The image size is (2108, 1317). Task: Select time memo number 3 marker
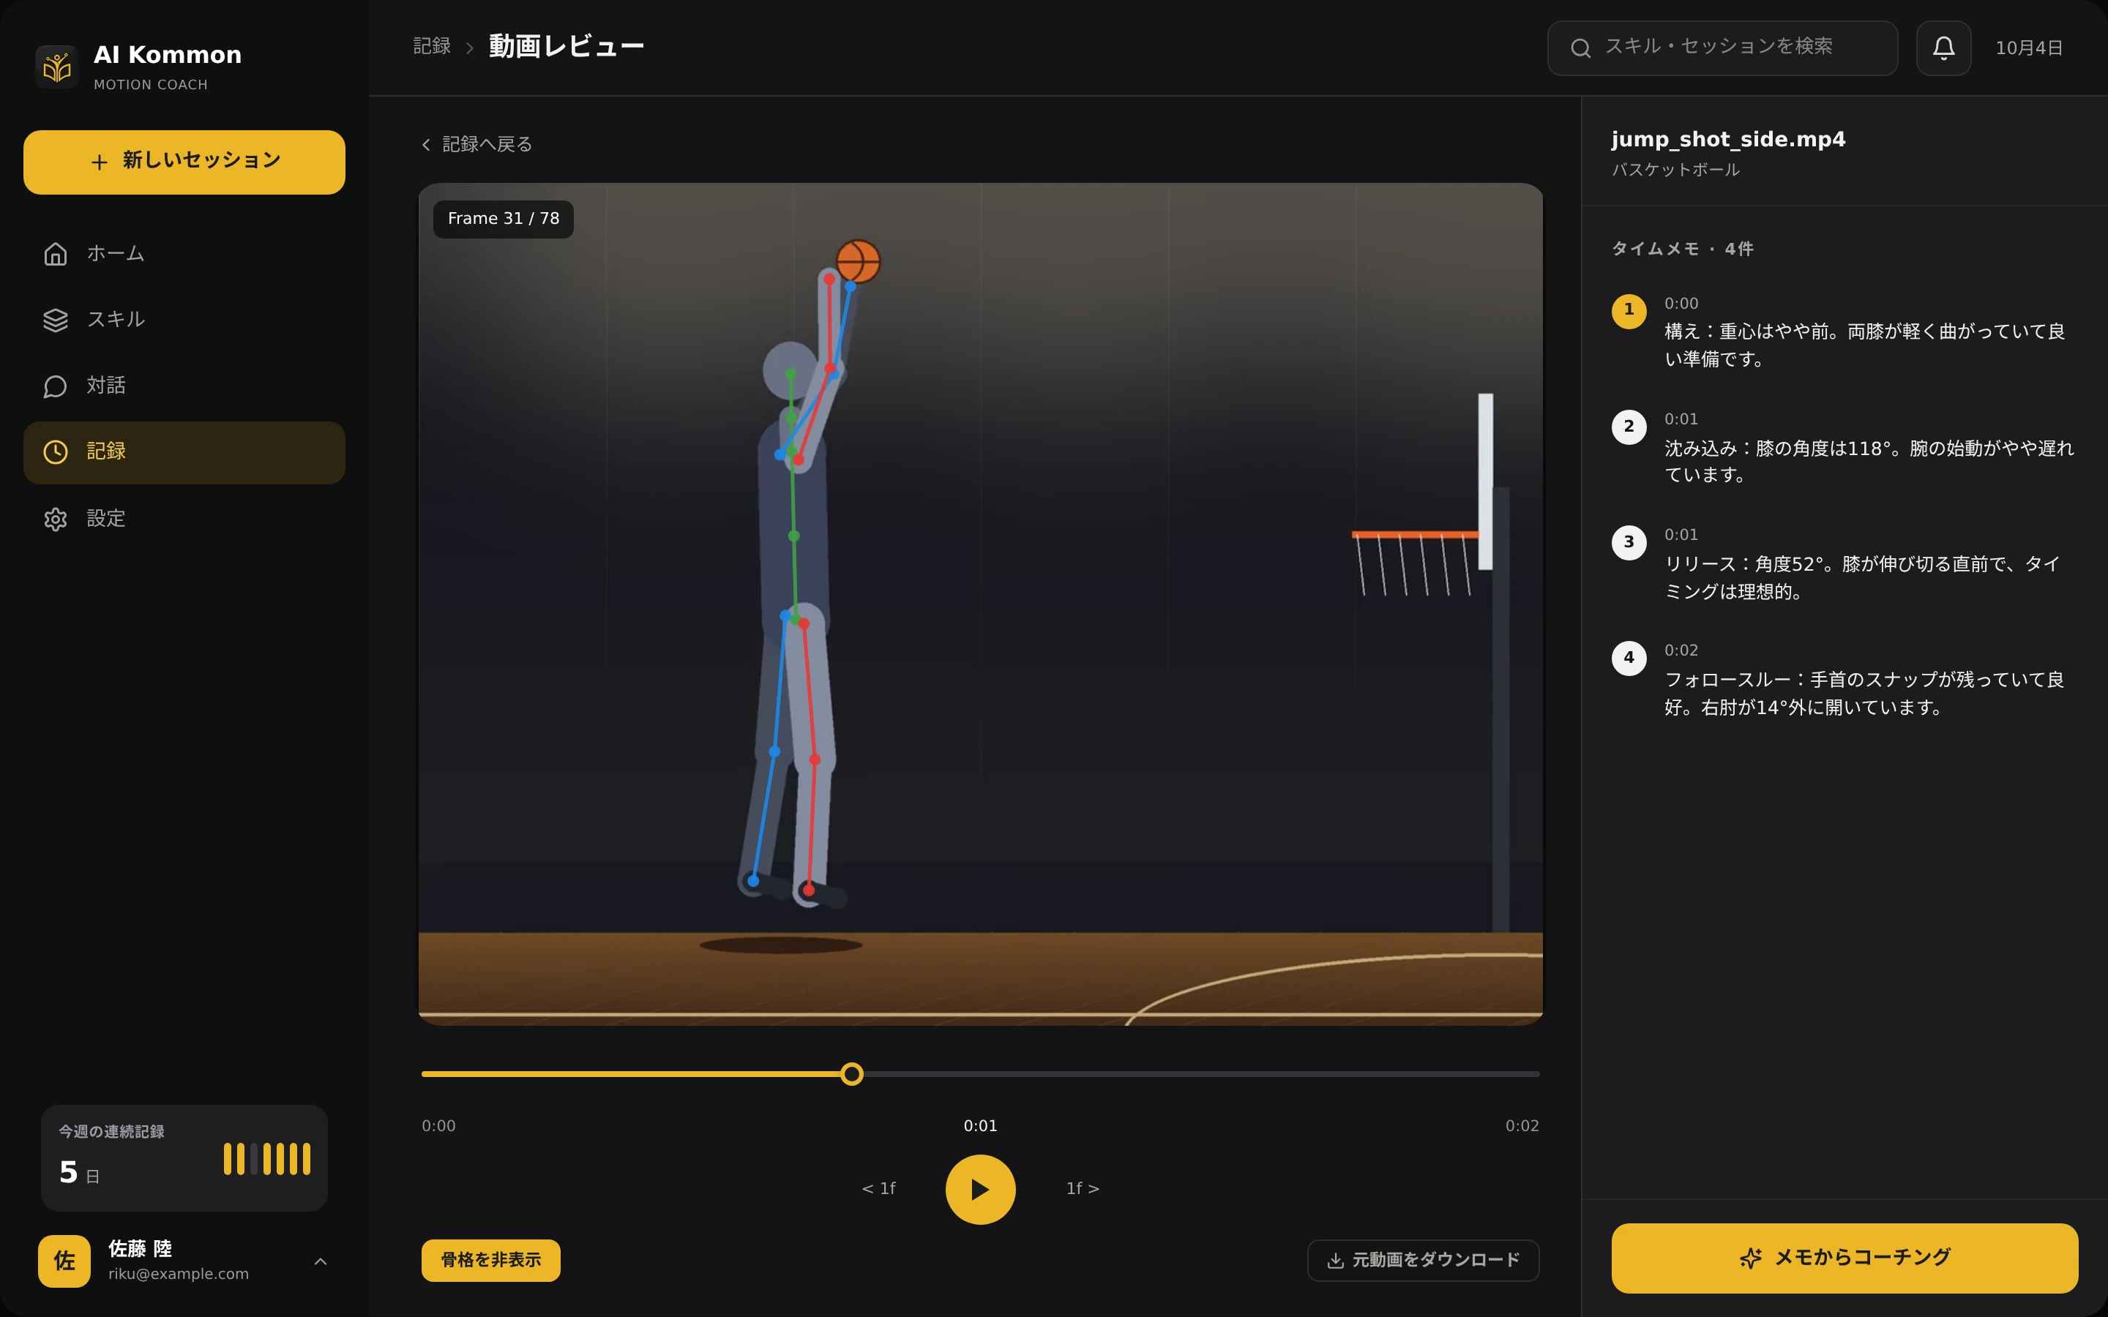point(1629,543)
